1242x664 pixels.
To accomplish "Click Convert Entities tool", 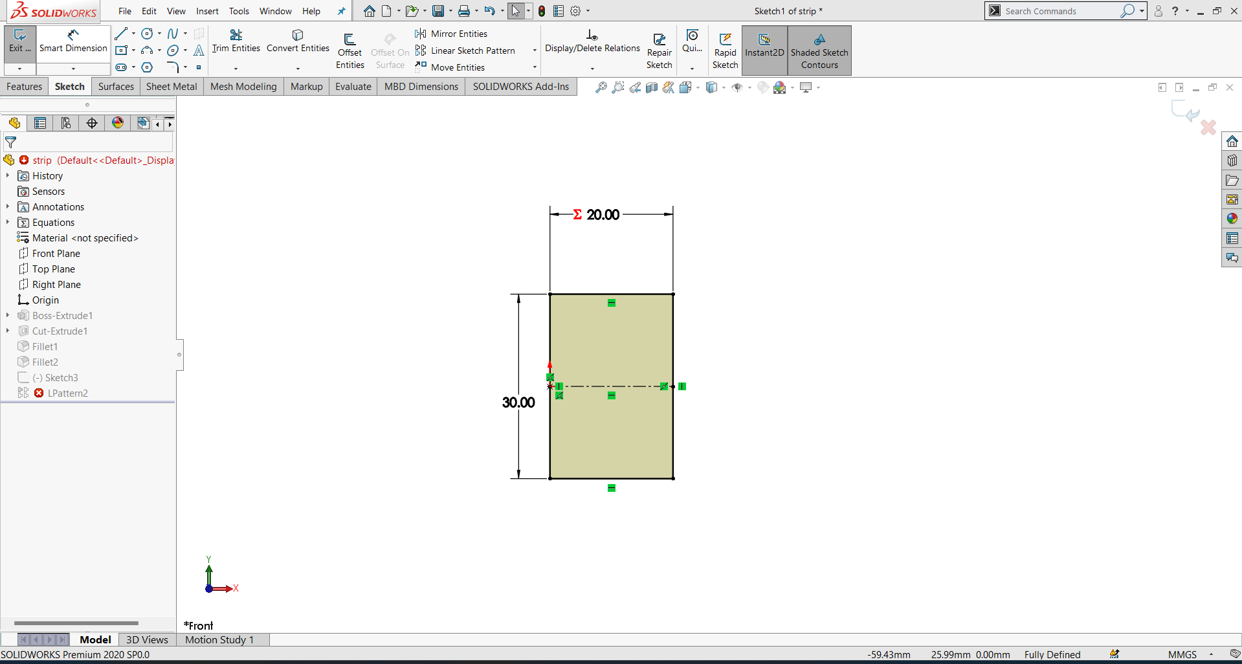I will tap(298, 41).
